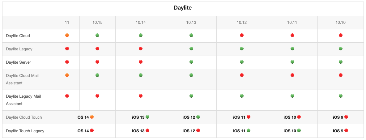Select the Daylite Server row label
Screen dimensions: 366x140
(19, 62)
